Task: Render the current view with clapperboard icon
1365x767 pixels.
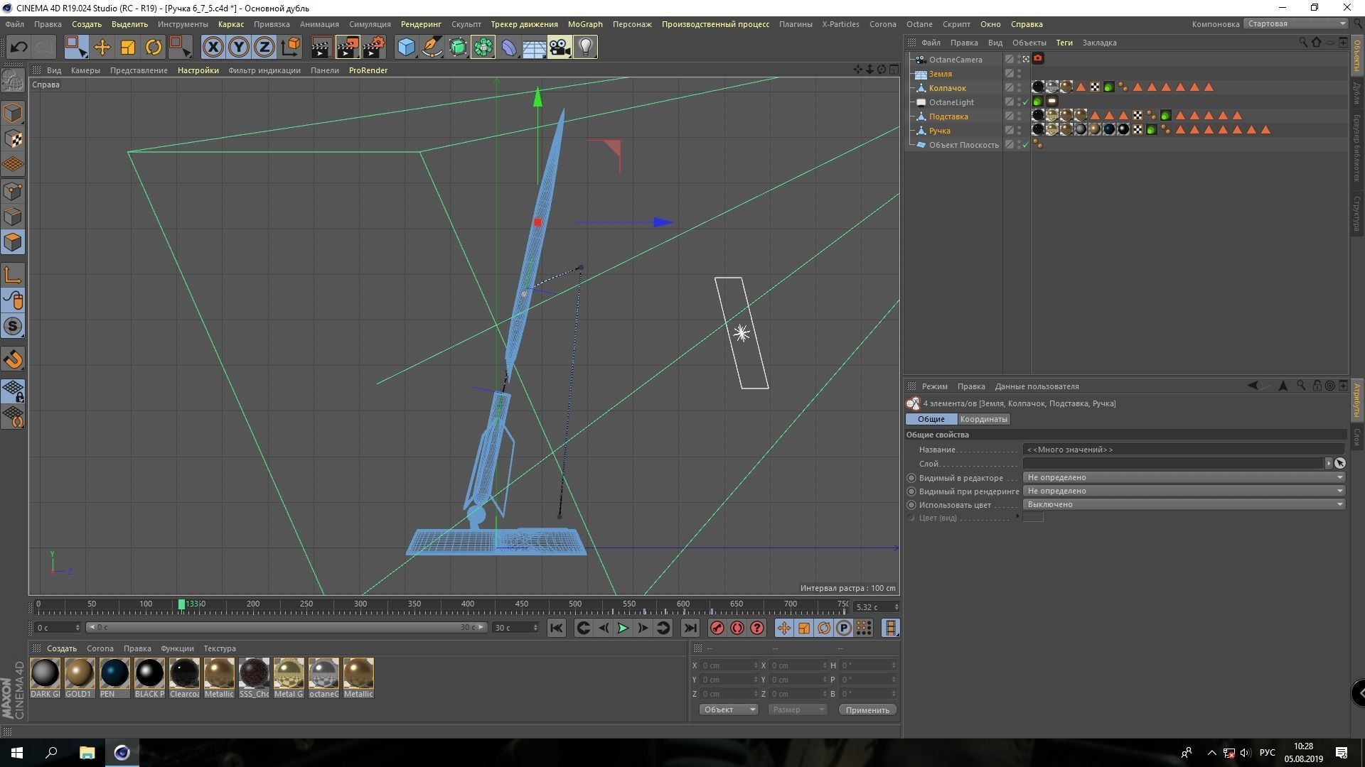Action: (x=321, y=48)
